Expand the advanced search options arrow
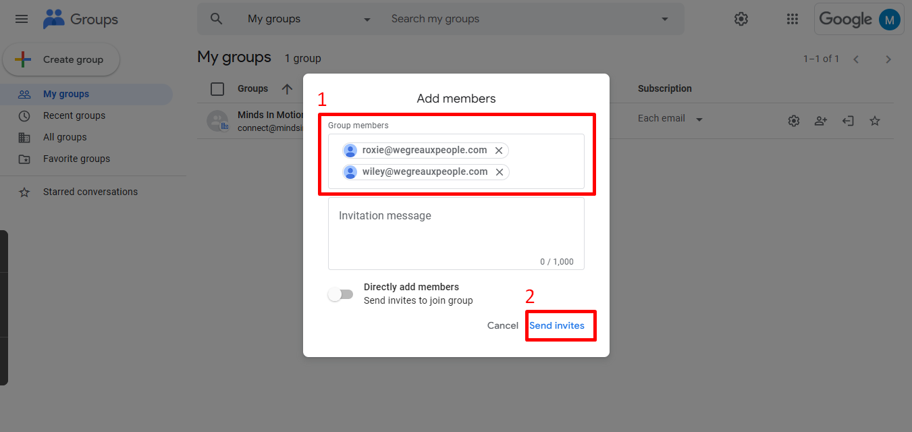912x432 pixels. pos(664,19)
